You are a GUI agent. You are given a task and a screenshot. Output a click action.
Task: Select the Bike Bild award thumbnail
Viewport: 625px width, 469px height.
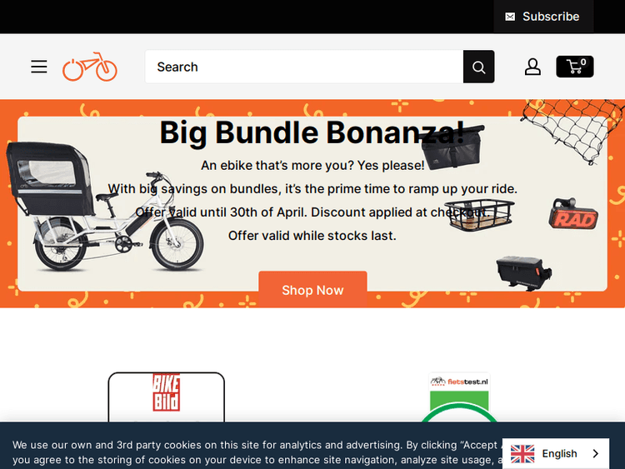pos(166,397)
